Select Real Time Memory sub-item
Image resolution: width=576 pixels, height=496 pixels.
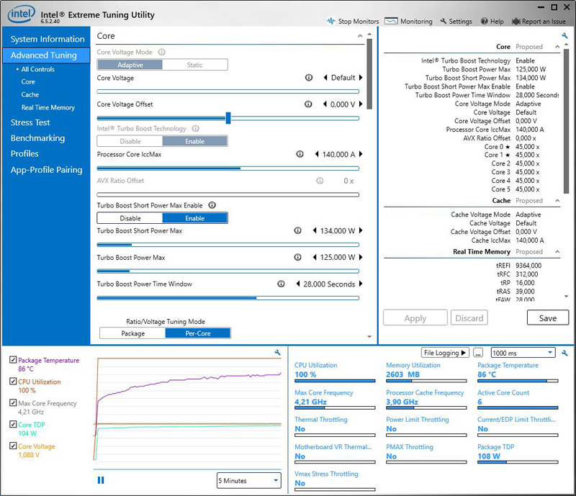coord(48,107)
